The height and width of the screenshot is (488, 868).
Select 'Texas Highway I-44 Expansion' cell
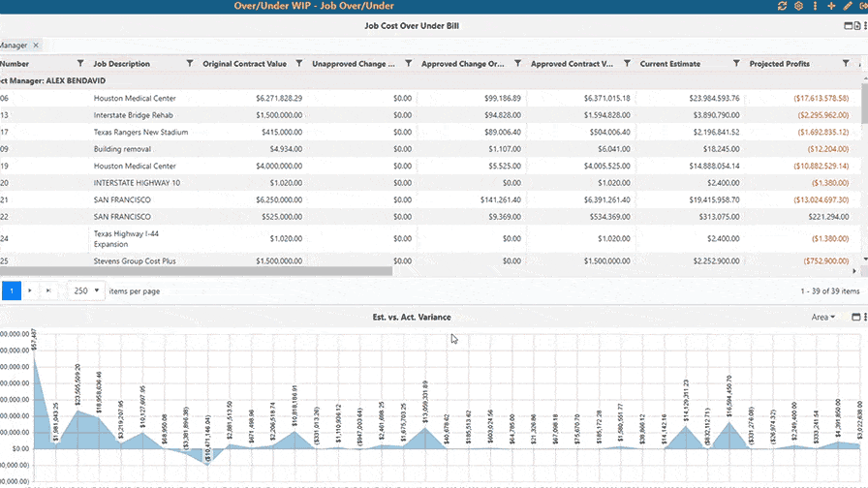[126, 239]
